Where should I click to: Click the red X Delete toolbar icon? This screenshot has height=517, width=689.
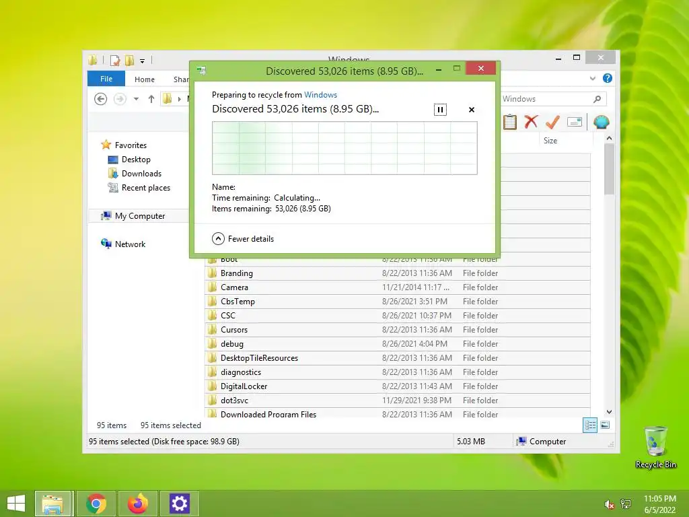pyautogui.click(x=531, y=121)
